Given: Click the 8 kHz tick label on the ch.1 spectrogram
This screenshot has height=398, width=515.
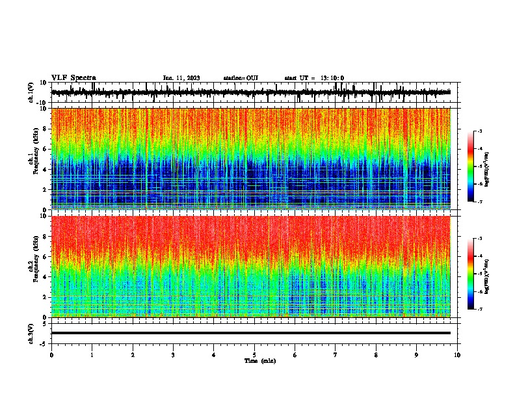Looking at the screenshot, I should (45, 129).
